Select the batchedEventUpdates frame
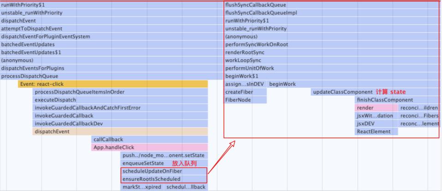 pos(111,45)
